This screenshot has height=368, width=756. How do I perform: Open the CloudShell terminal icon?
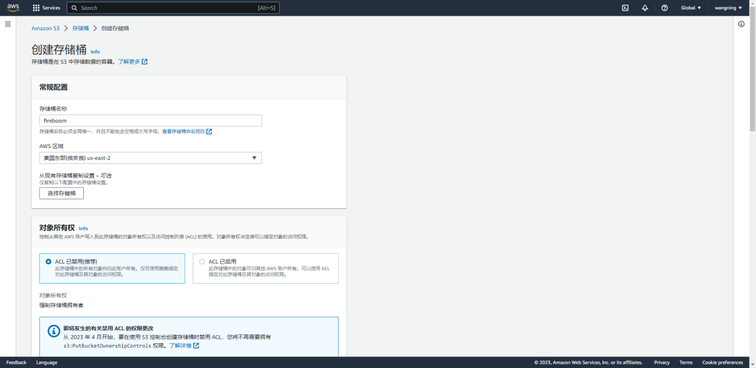tap(625, 8)
